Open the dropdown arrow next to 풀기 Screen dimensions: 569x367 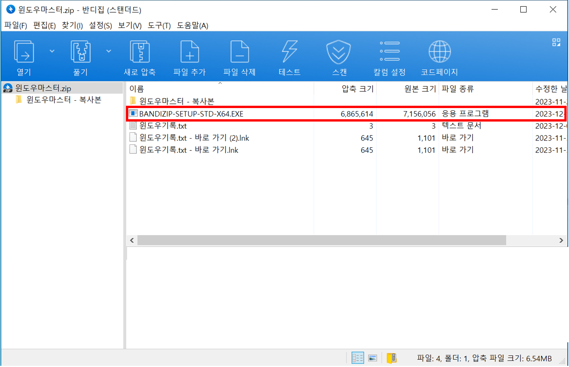109,51
